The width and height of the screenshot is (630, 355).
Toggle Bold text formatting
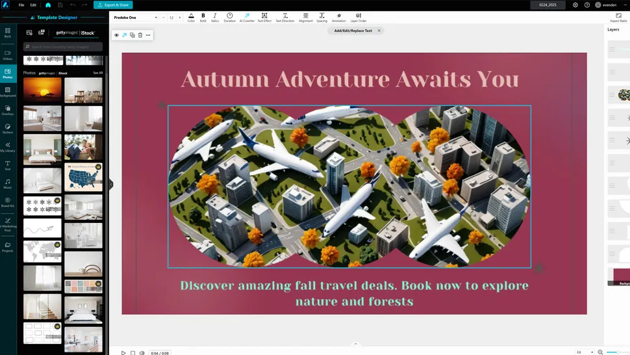click(x=203, y=17)
